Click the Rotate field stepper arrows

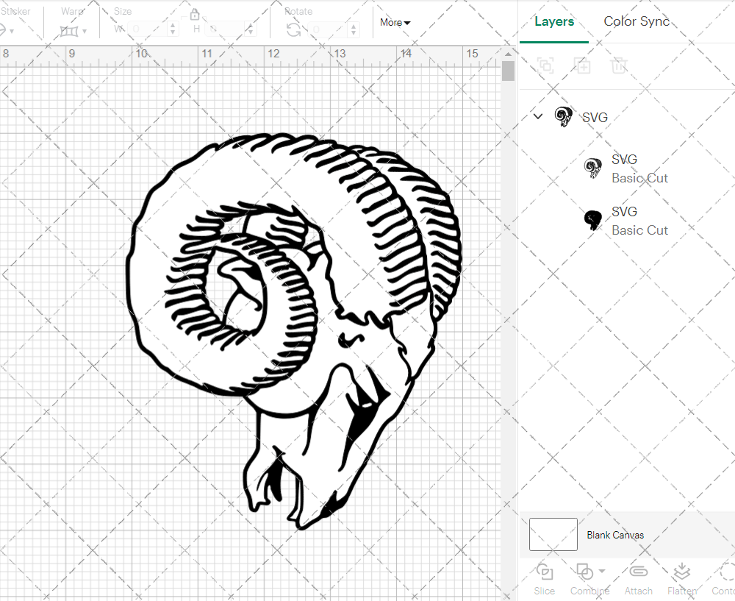(354, 30)
